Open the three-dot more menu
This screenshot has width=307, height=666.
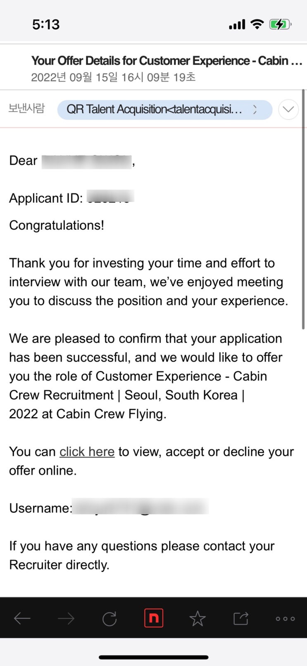click(285, 618)
